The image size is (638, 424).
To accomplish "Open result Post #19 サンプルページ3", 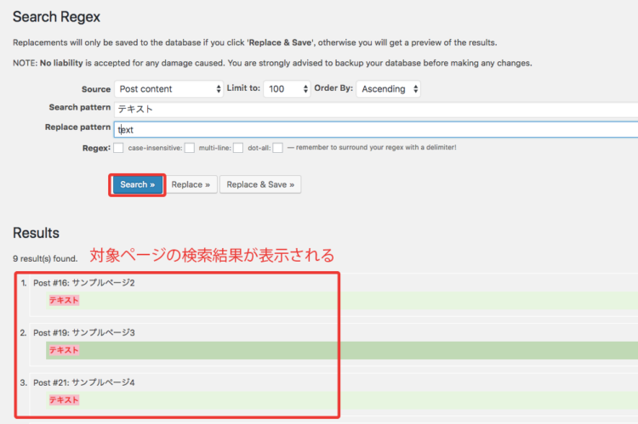I will (84, 331).
